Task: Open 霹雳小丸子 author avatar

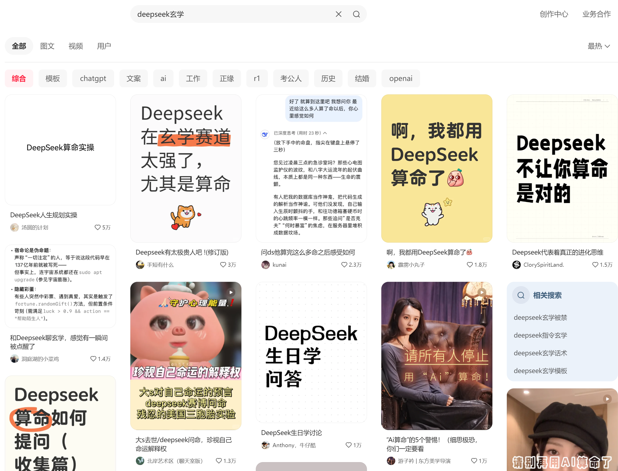Action: click(391, 265)
